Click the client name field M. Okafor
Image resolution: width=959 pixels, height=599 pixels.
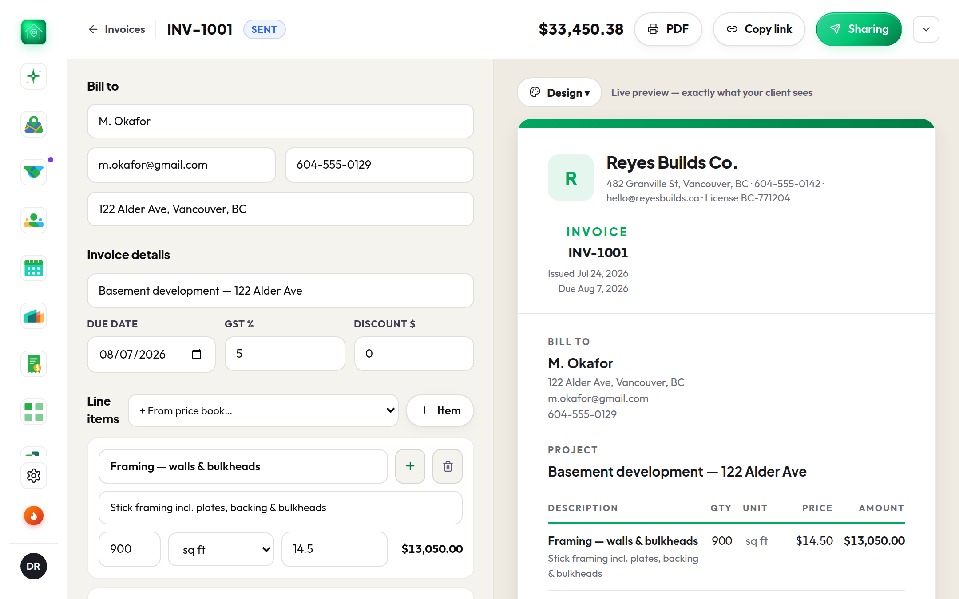(x=281, y=121)
